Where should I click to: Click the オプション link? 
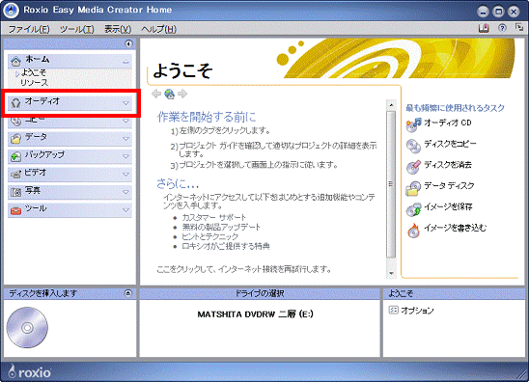click(417, 311)
